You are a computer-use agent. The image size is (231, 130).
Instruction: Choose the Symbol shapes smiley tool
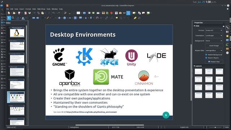[65, 18]
